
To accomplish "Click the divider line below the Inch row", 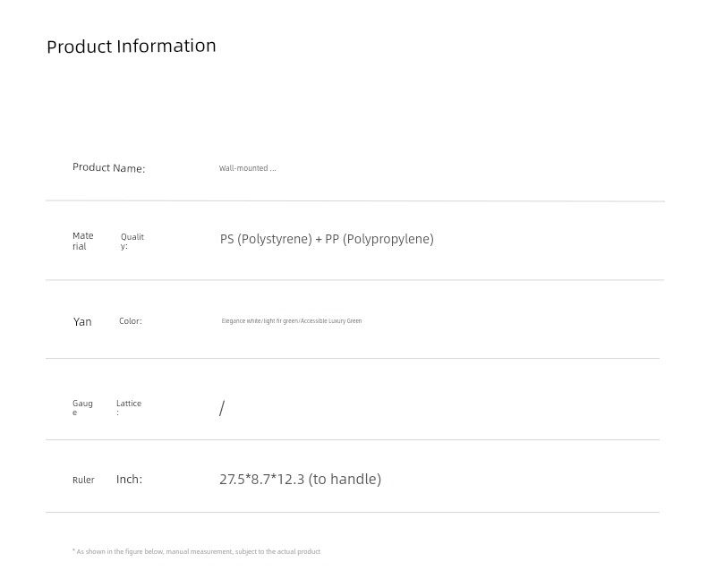I will pos(353,512).
